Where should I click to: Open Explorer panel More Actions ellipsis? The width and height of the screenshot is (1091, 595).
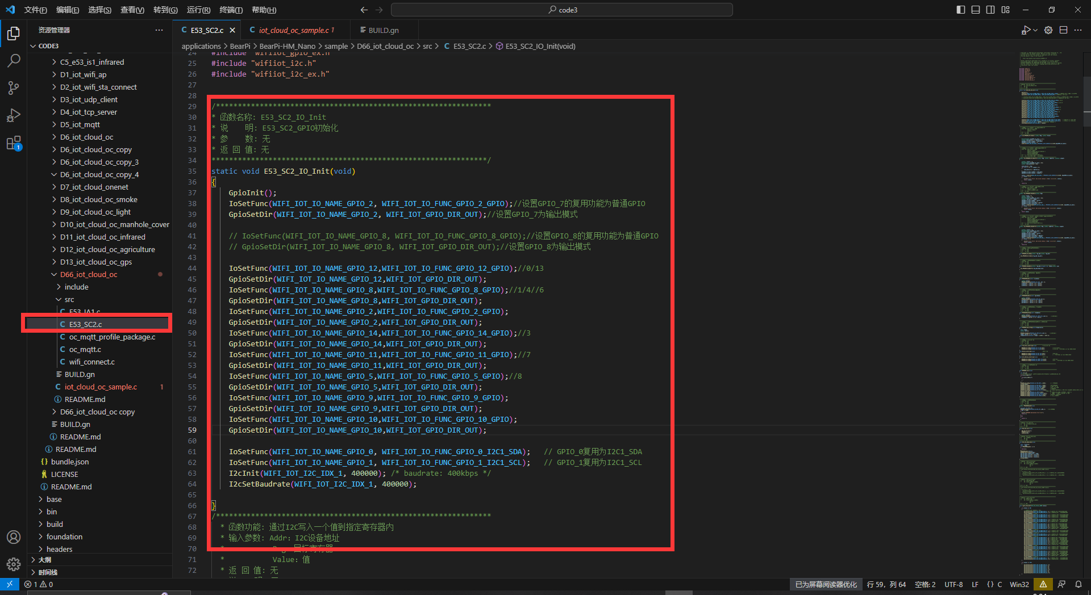point(159,30)
